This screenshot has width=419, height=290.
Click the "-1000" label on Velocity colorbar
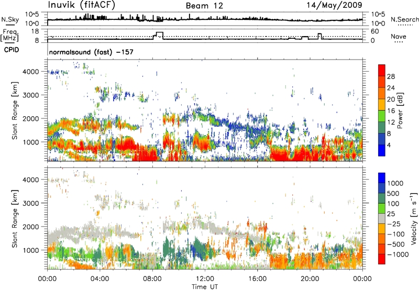click(398, 254)
